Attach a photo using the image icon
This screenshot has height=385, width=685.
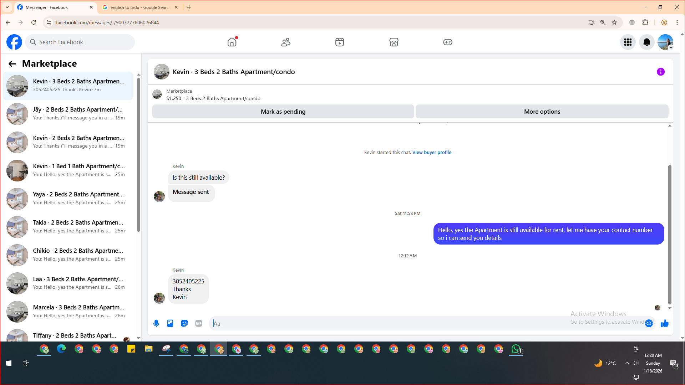(x=170, y=323)
